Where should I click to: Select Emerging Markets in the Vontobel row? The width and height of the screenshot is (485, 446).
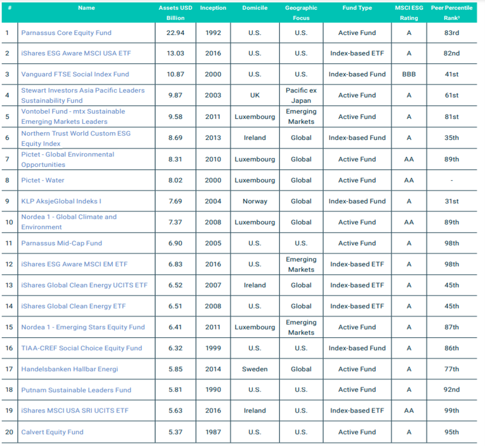click(301, 116)
